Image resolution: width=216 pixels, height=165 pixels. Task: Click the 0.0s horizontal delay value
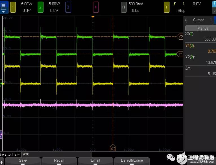pos(136,10)
